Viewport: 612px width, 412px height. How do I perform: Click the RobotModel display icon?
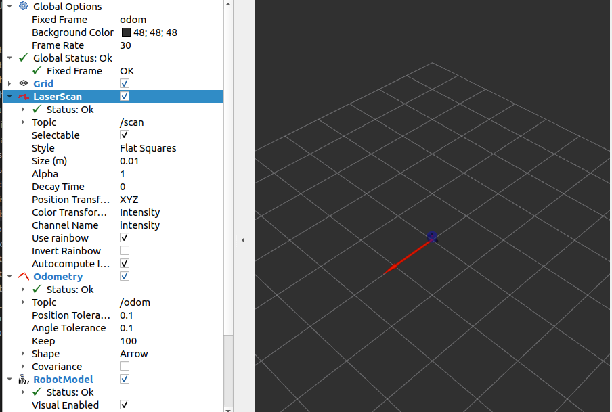tap(24, 380)
